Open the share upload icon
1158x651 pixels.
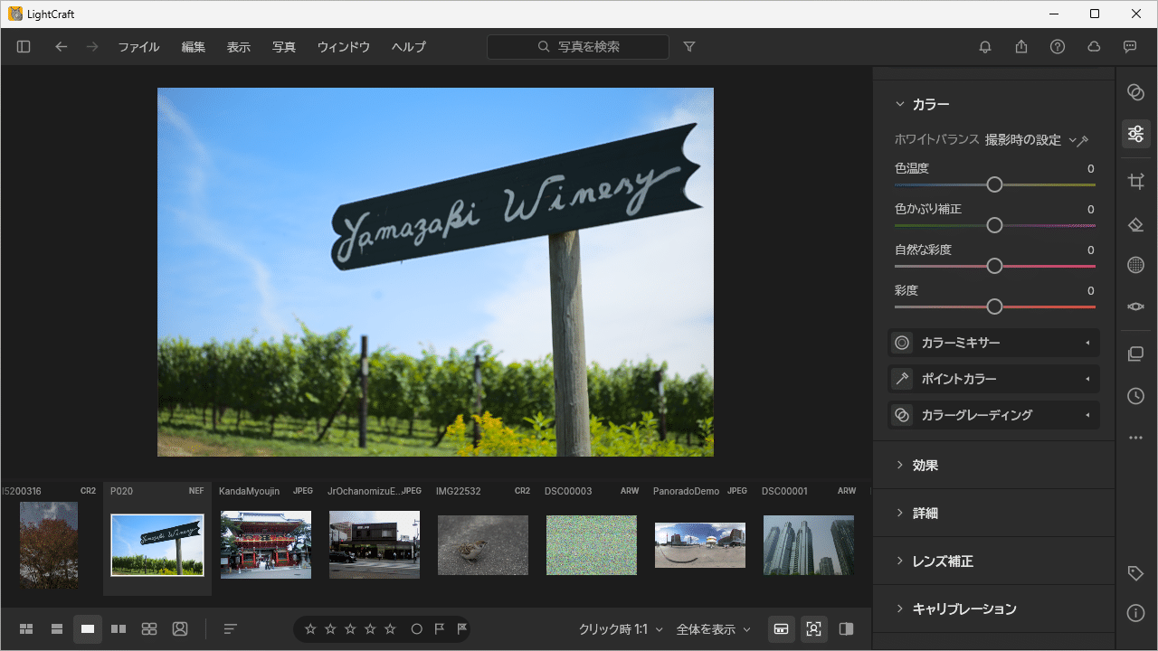tap(1021, 47)
